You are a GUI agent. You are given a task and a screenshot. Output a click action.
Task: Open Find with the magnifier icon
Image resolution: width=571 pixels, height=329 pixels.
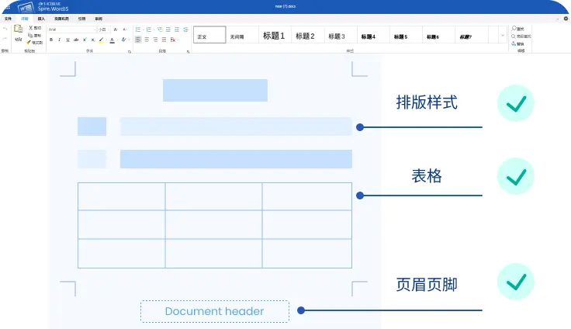click(517, 29)
